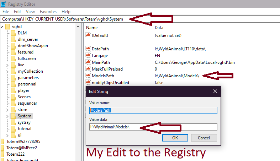Screen dimensions: 280x161
Task: Click OK in Edit String dialog
Action: click(x=175, y=138)
